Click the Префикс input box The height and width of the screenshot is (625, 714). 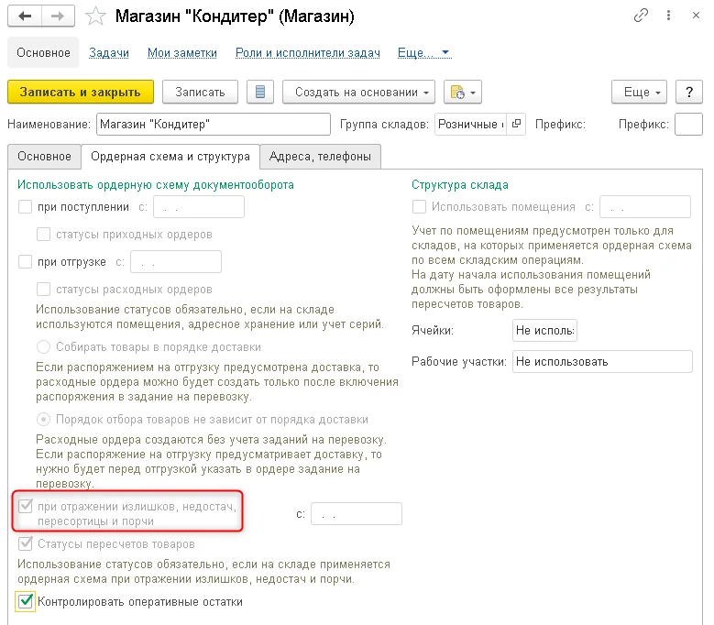(x=688, y=125)
